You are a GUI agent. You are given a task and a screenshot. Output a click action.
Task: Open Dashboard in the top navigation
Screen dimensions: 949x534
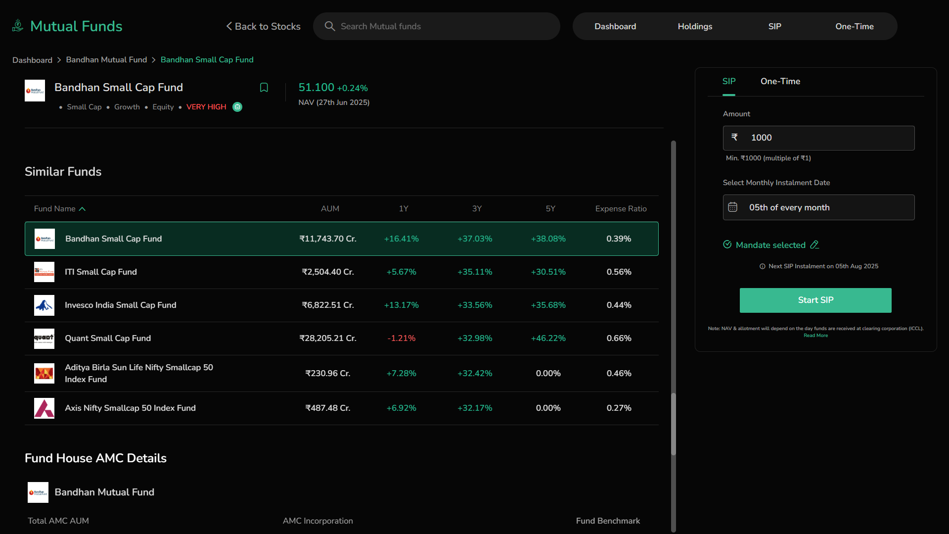(615, 26)
